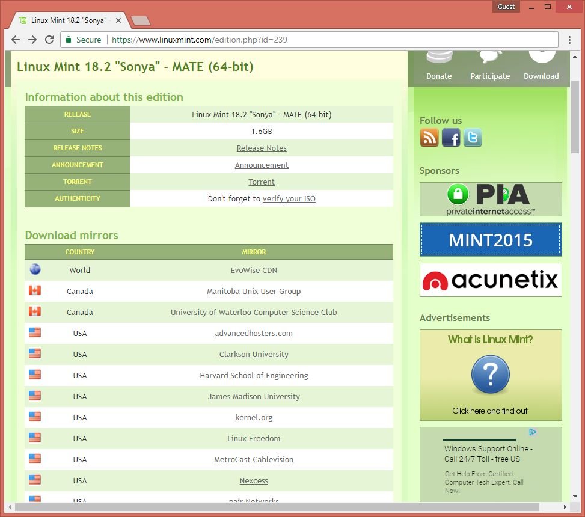The height and width of the screenshot is (517, 585).
Task: Click USA flag beside Linux Freedom
Action: pos(35,438)
